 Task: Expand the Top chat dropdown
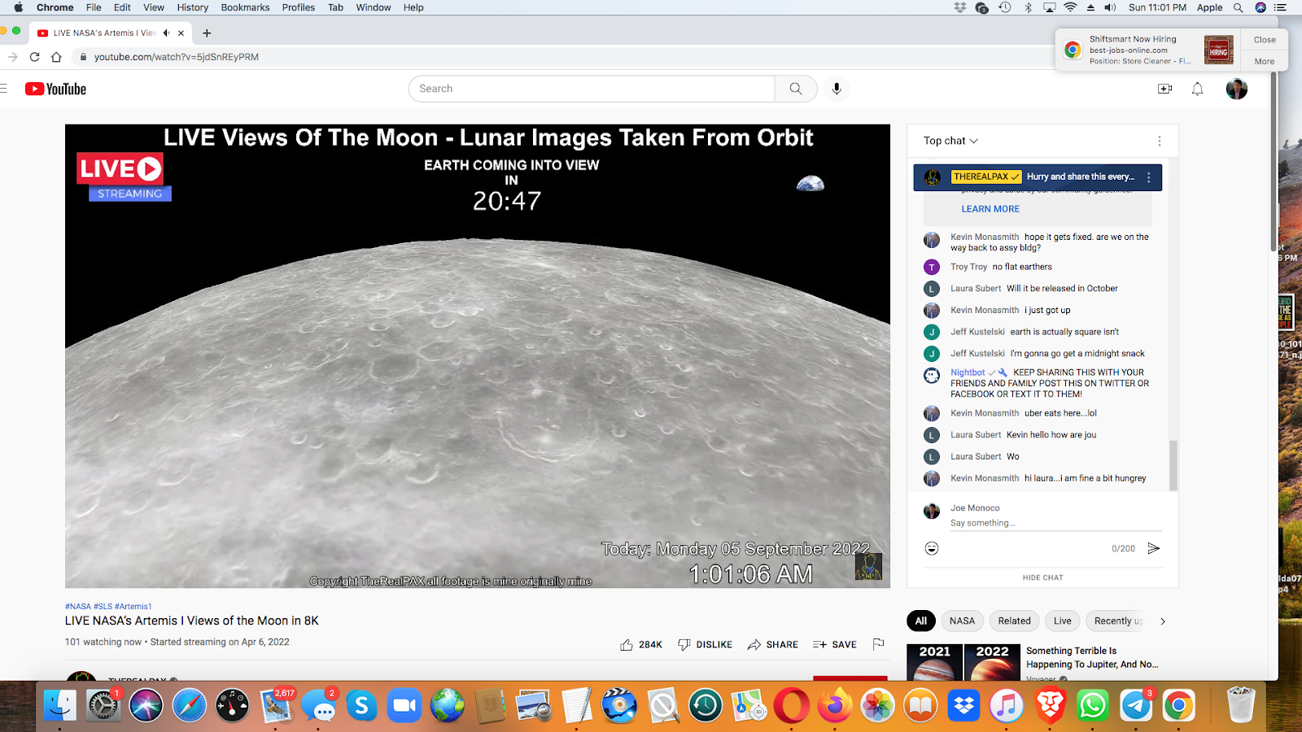950,141
